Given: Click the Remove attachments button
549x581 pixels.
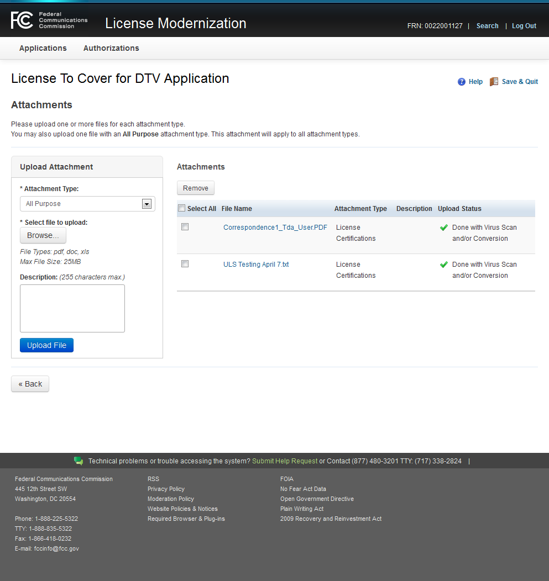Looking at the screenshot, I should click(196, 188).
